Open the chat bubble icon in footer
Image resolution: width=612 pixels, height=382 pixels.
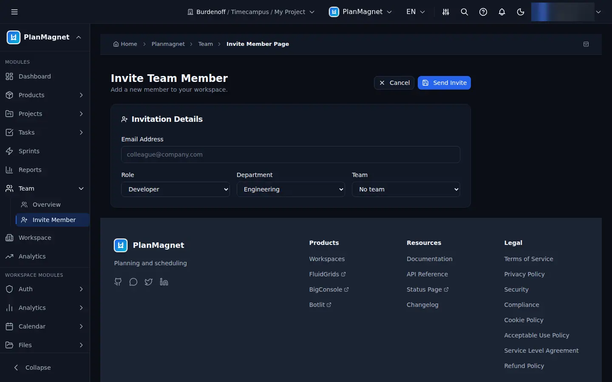pos(133,282)
